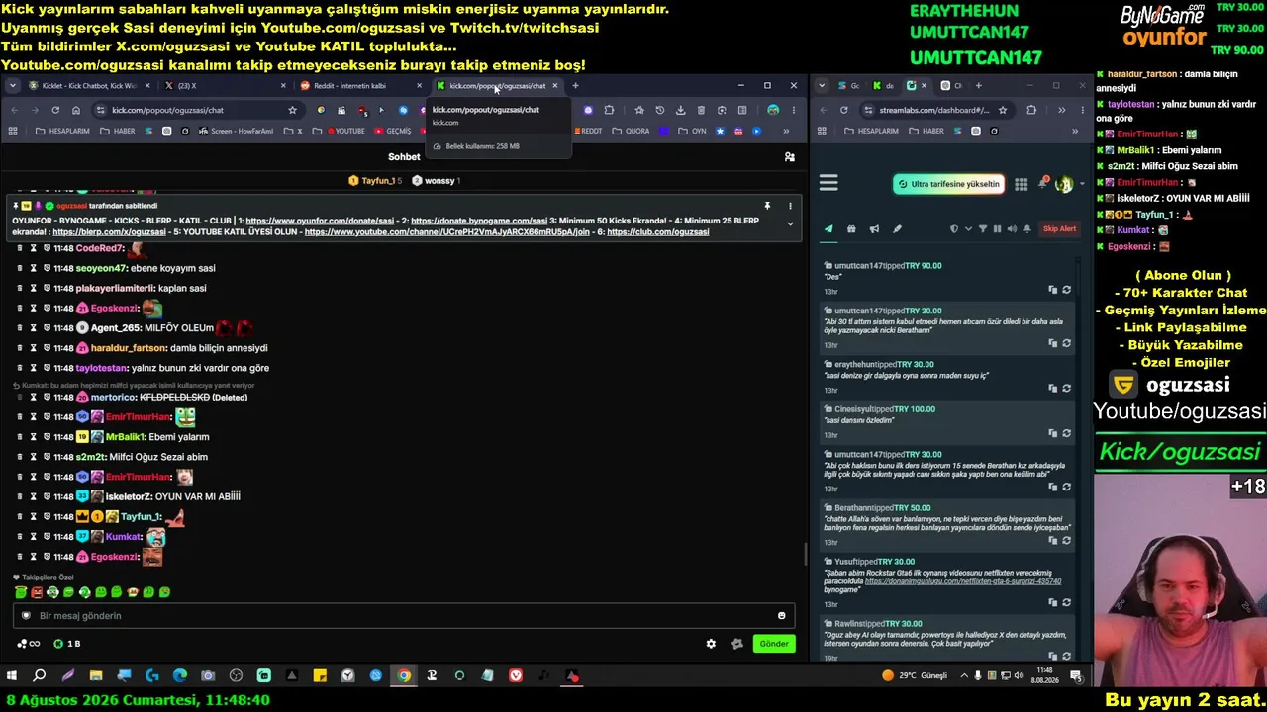Mute Streamlabs alert sounds

pyautogui.click(x=1011, y=229)
